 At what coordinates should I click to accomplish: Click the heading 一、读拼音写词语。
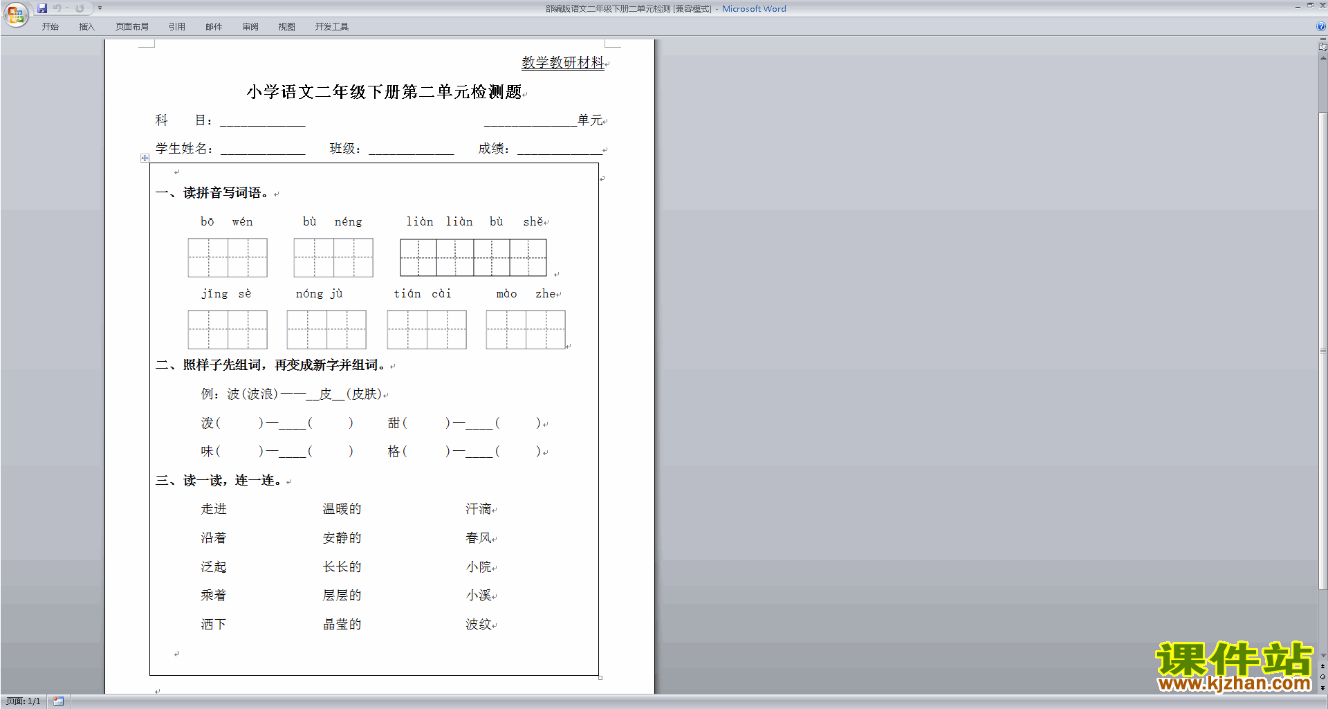[x=214, y=193]
